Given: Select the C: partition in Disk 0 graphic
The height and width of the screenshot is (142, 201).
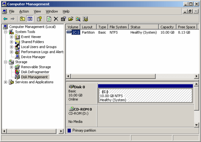Looking at the screenshot, I should (145, 96).
